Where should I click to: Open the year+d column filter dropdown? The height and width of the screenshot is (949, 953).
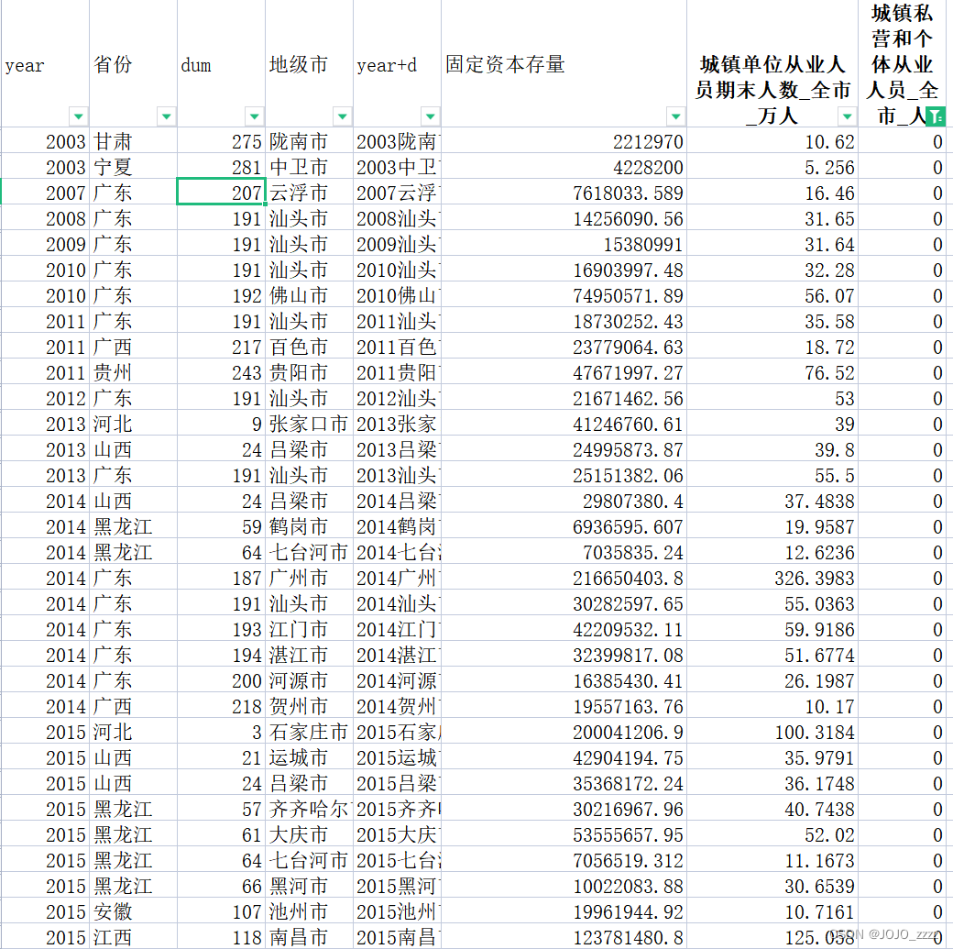point(430,116)
